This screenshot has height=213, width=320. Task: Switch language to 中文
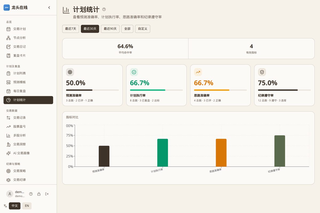(15, 206)
